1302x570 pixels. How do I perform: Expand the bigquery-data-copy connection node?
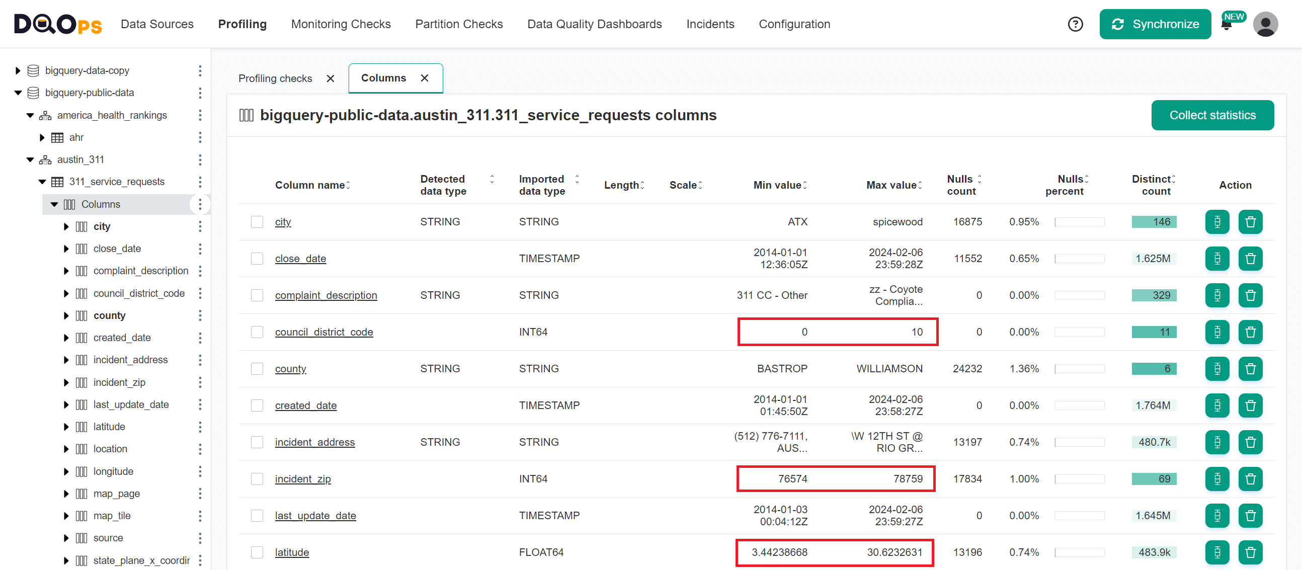pyautogui.click(x=18, y=70)
